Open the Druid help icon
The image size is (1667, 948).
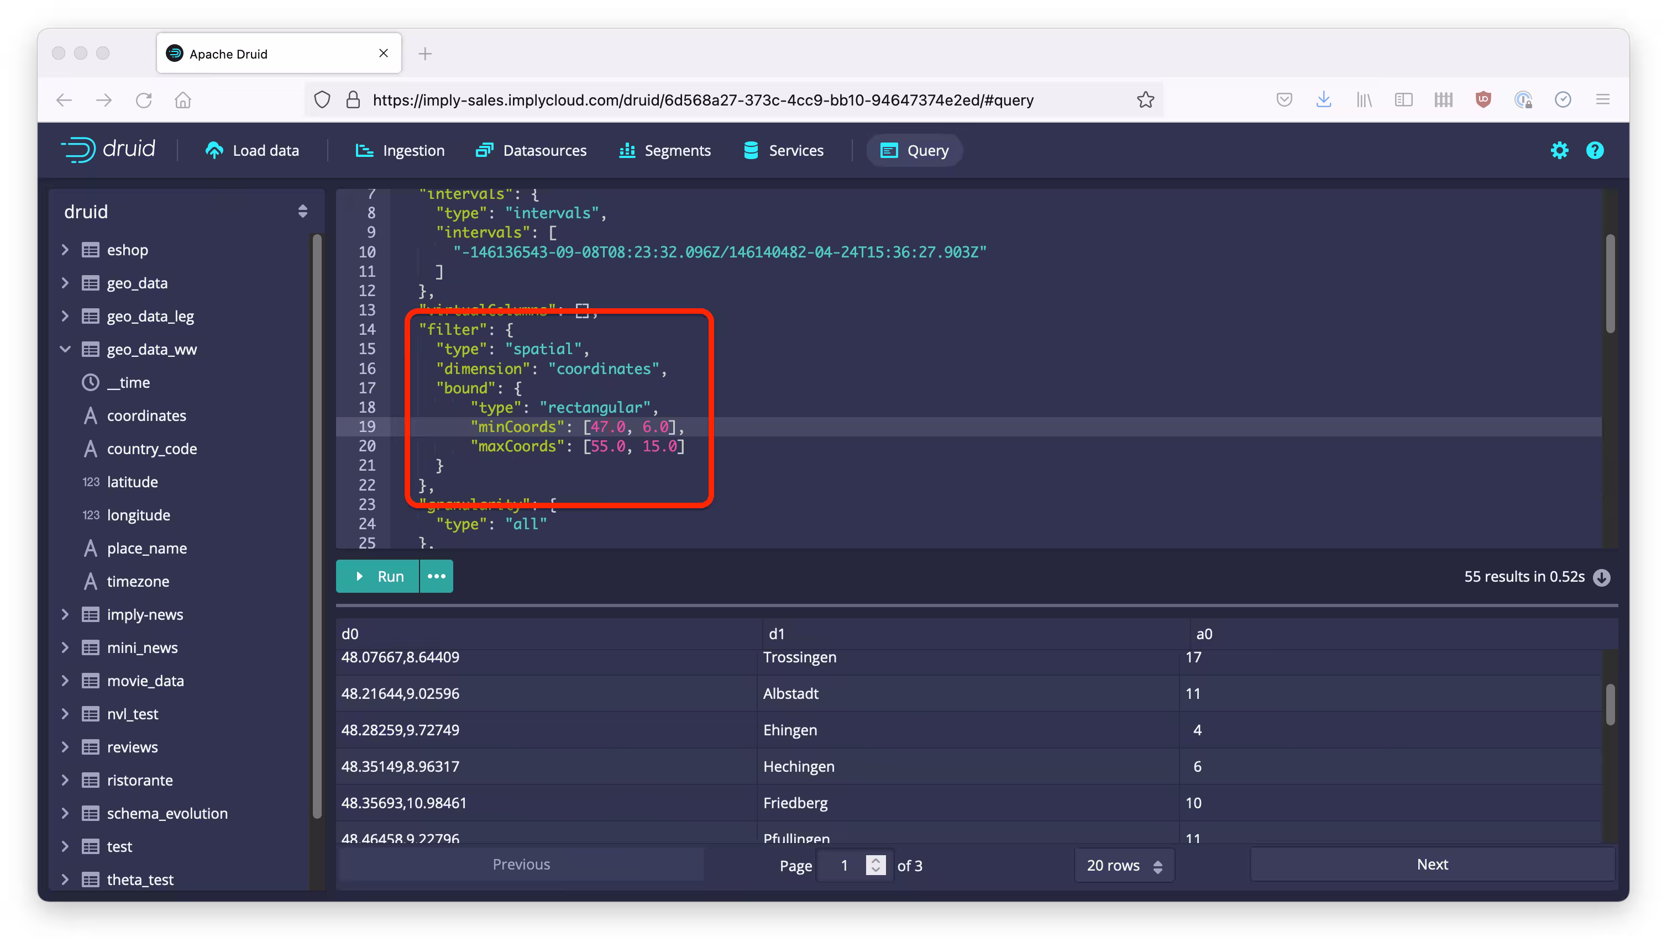point(1595,150)
